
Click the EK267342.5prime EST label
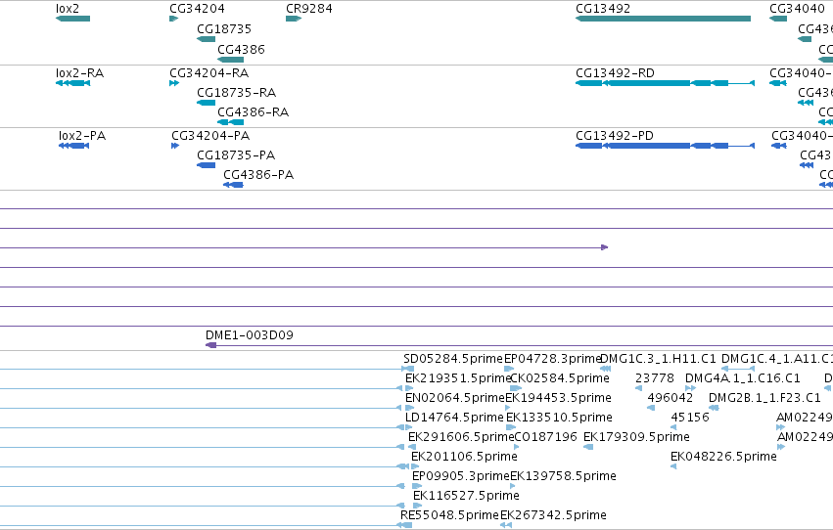pyautogui.click(x=554, y=516)
